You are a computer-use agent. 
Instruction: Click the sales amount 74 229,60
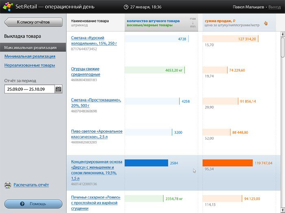tap(237, 70)
